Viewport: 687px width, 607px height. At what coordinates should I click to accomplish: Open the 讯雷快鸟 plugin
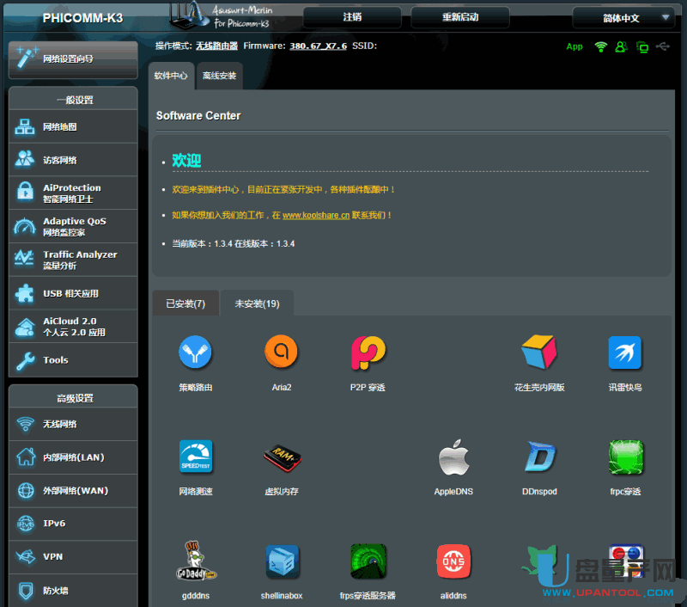(x=625, y=352)
